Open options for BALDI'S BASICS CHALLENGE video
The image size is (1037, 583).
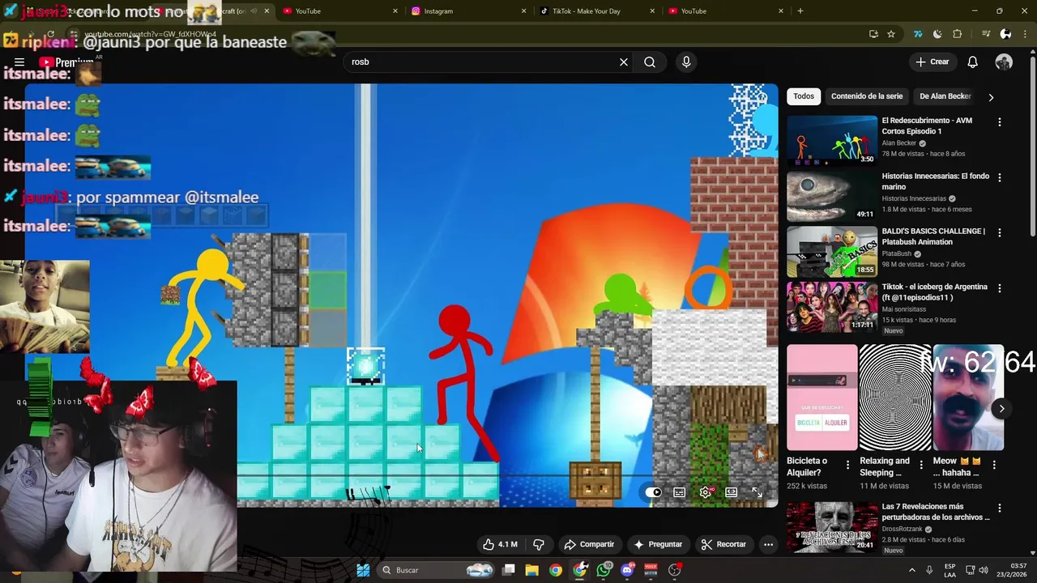point(1000,232)
